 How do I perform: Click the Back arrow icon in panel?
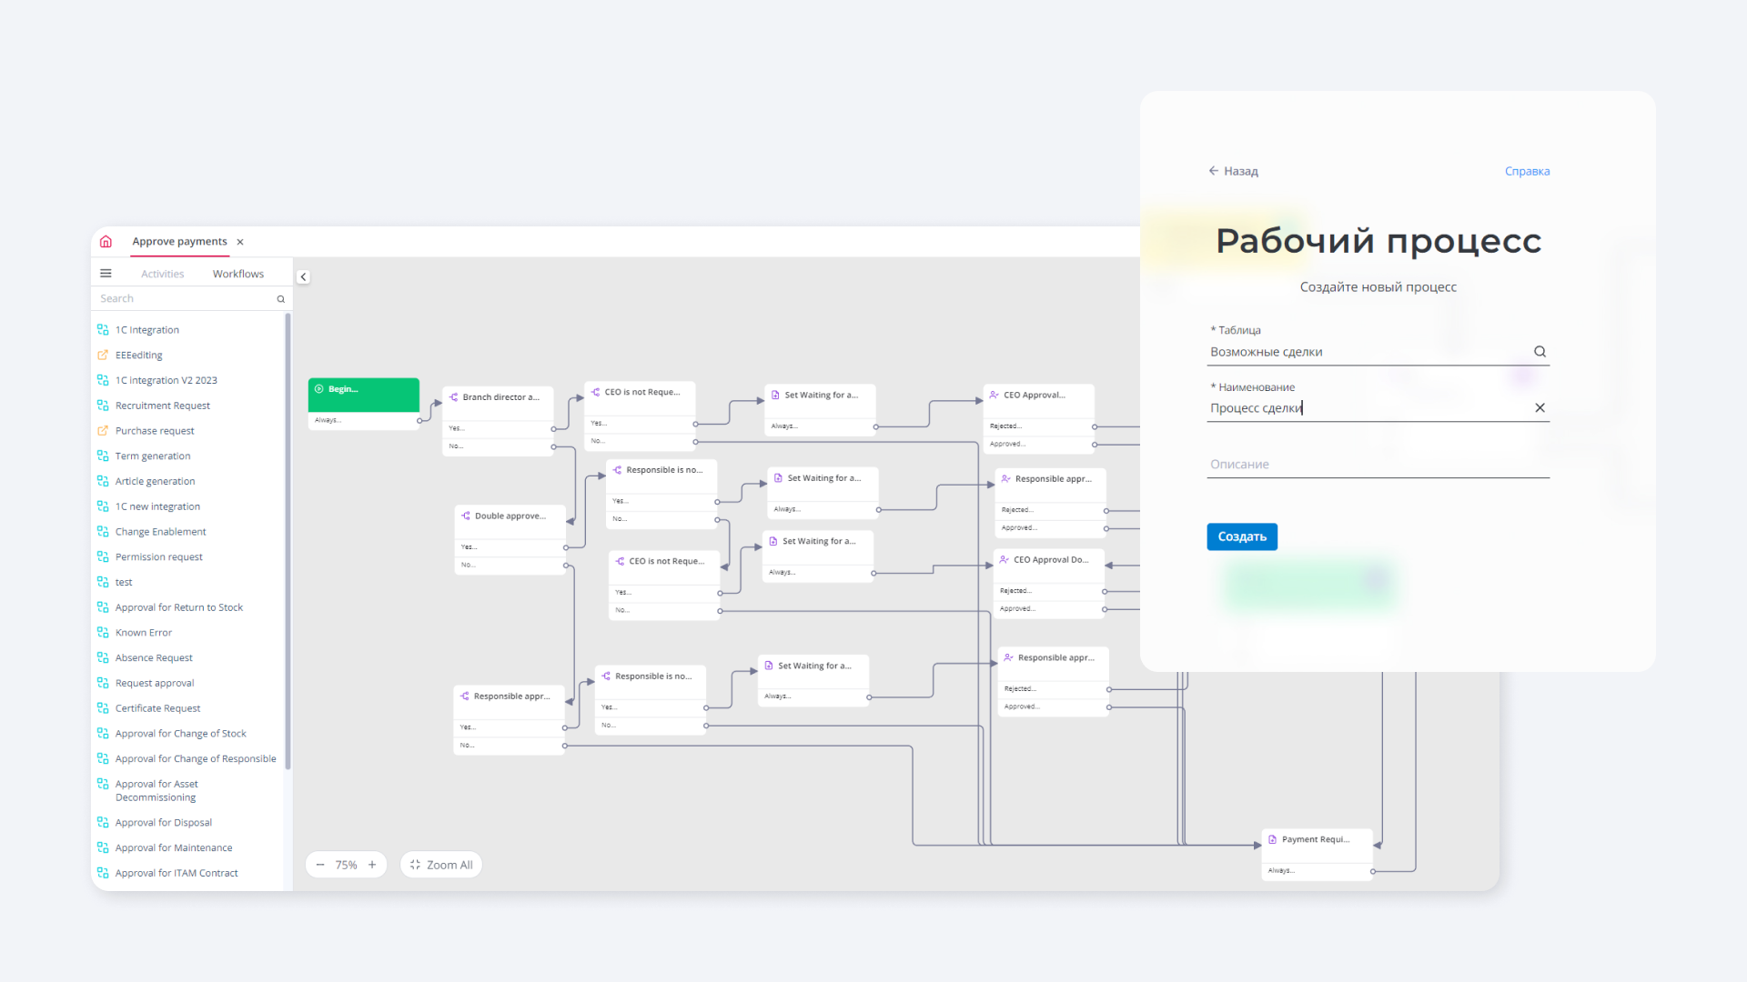click(1215, 170)
